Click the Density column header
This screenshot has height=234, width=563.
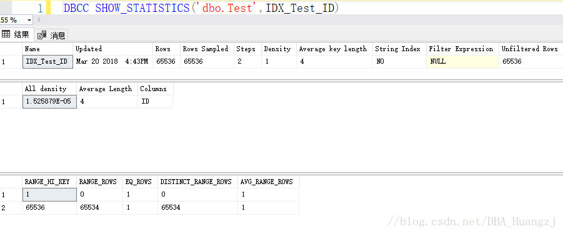coord(279,49)
